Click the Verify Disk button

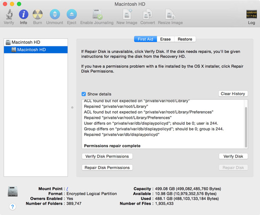pos(234,156)
